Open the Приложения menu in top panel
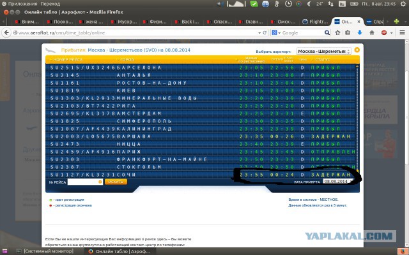 pos(20,4)
